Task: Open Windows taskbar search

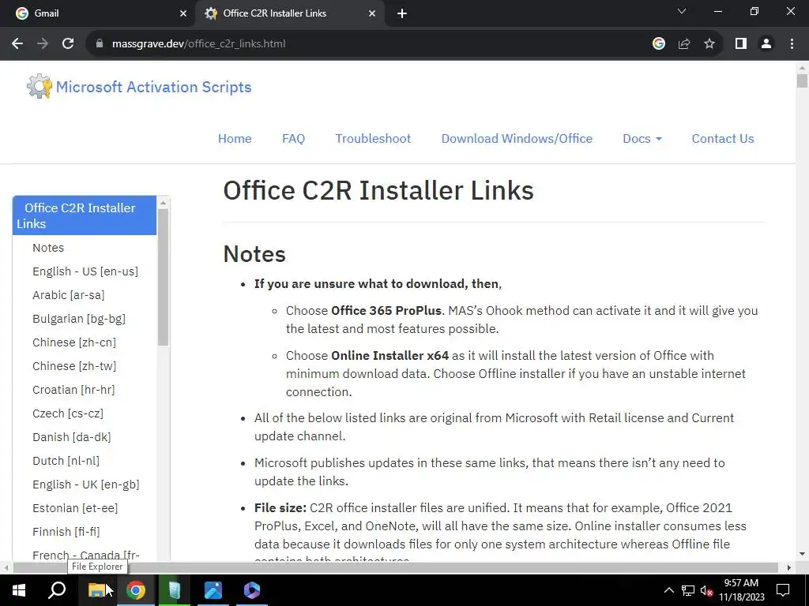Action: pos(57,590)
